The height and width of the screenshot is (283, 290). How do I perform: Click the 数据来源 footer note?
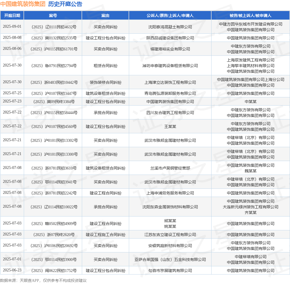pos(43,280)
